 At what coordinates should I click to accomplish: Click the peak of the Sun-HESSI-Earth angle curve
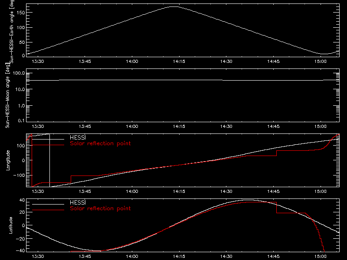[174, 7]
